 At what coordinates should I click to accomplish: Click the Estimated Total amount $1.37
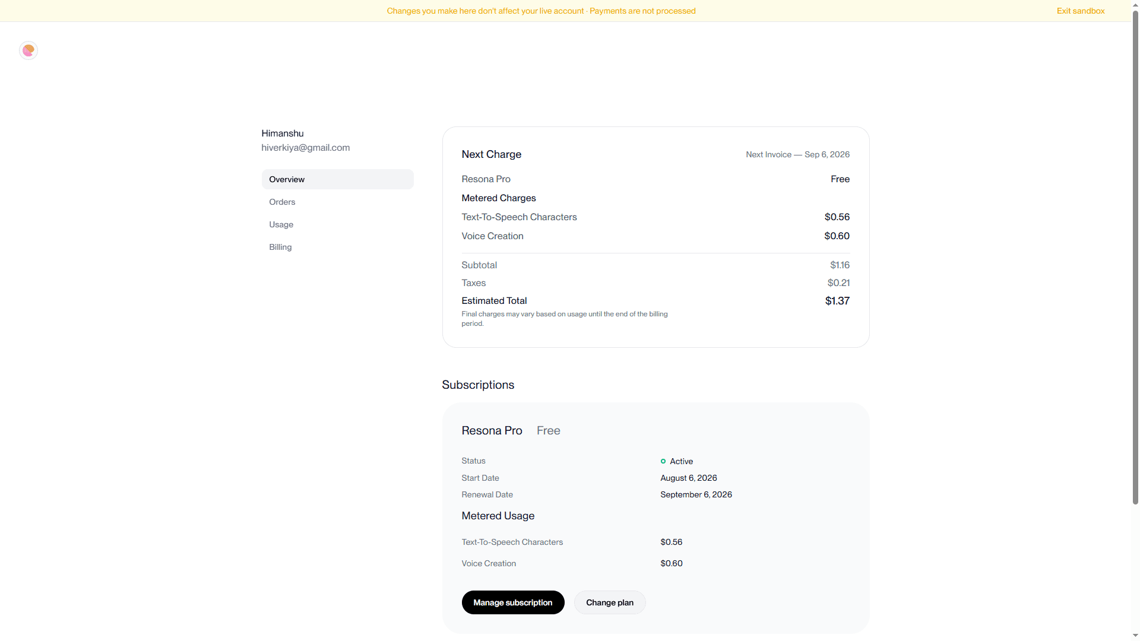[x=837, y=301]
